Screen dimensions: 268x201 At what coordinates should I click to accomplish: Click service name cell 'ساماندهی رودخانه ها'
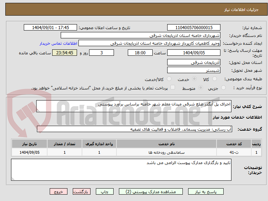[166, 152]
